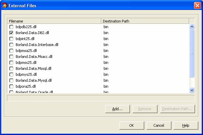
Task: Click the scrollbar down arrow
Action: 192,90
